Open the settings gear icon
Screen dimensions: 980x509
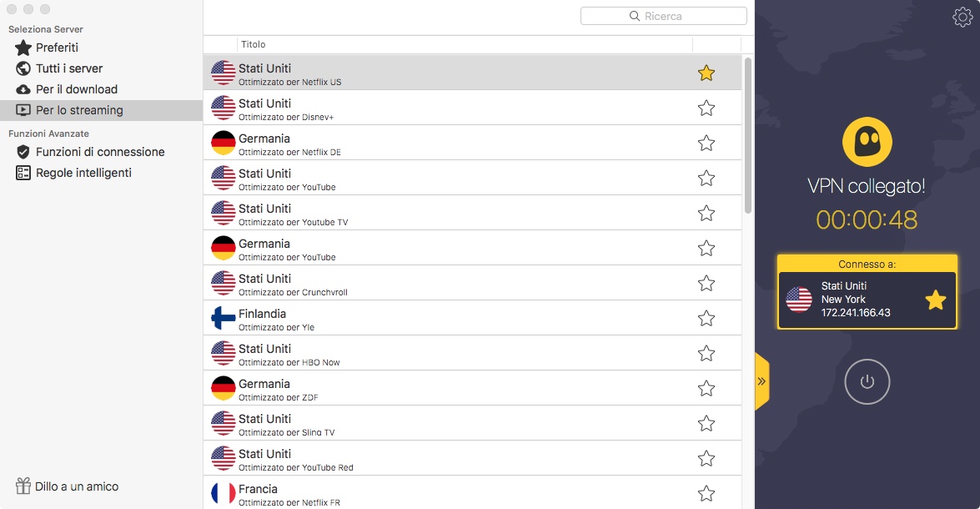[962, 17]
